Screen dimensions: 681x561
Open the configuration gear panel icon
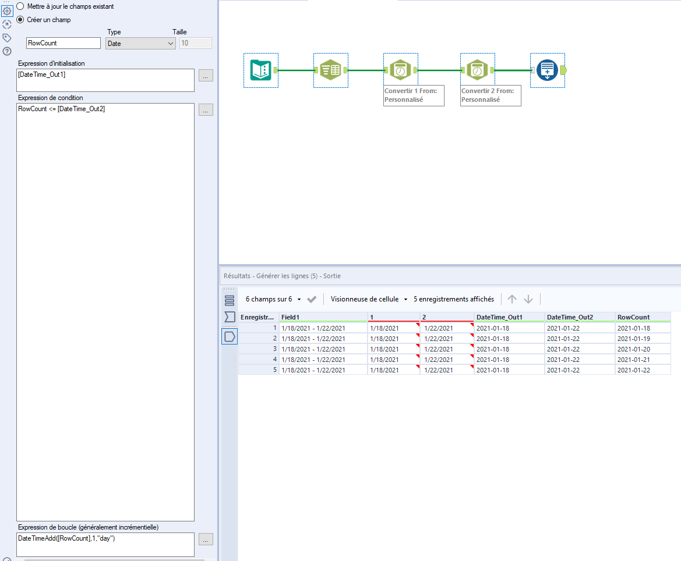(x=6, y=10)
